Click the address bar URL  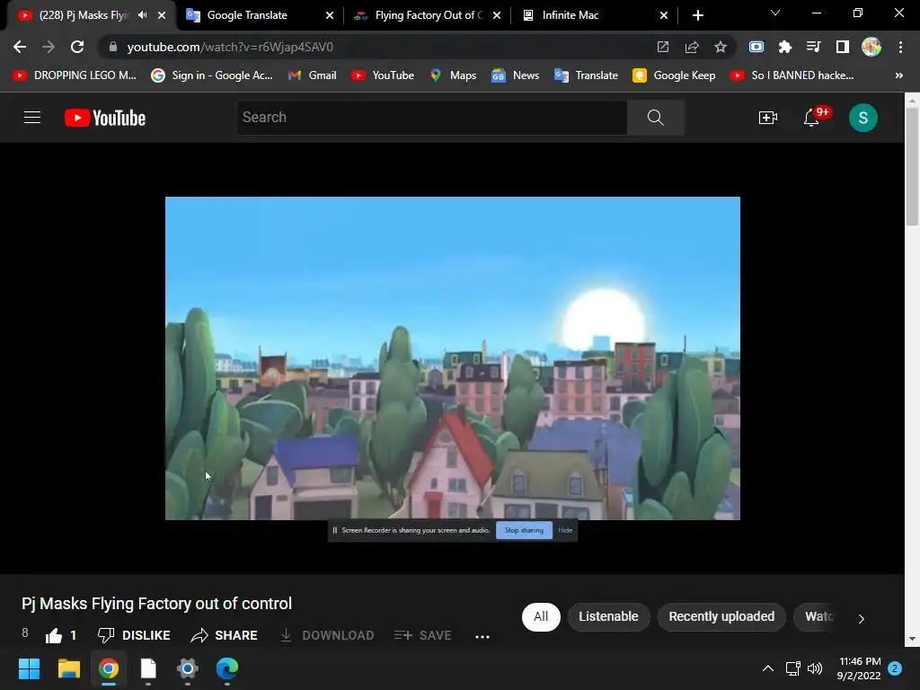230,47
